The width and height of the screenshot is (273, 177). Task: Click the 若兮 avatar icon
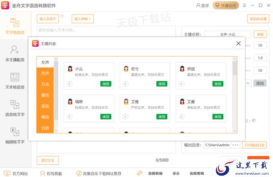(x=126, y=69)
